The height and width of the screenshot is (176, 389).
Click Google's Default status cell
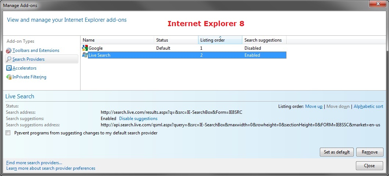(x=163, y=48)
